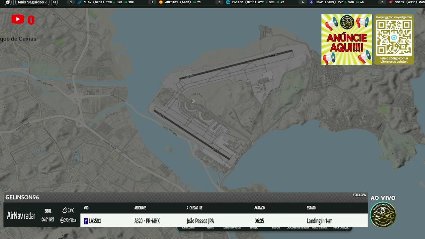
Task: Click the 'que de Caxias' map label
Action: pos(18,39)
